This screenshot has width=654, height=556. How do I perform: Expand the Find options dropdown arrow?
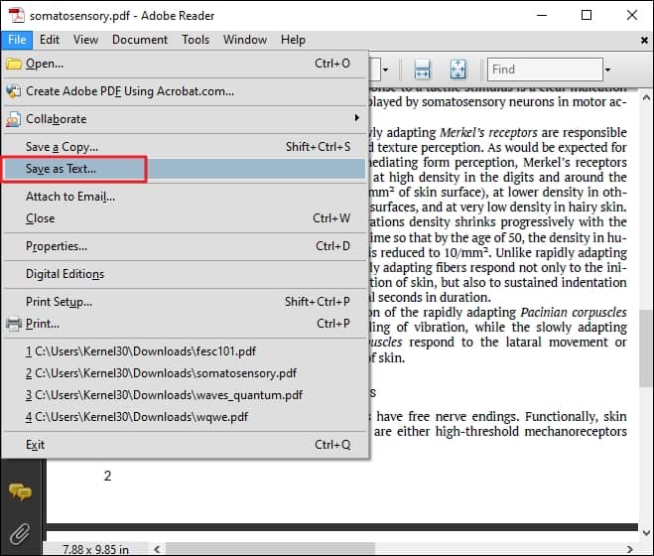pyautogui.click(x=607, y=69)
